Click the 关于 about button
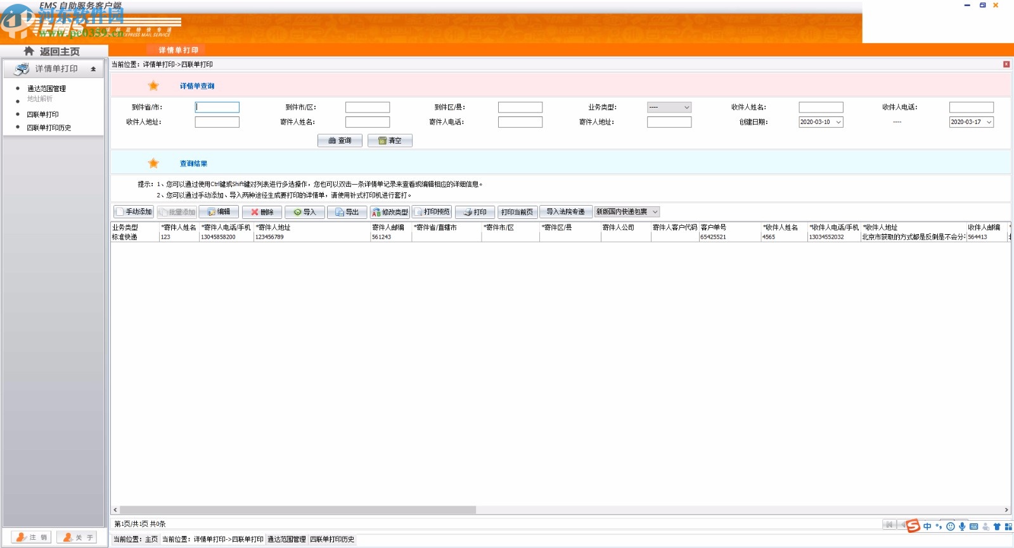This screenshot has height=548, width=1014. point(77,537)
